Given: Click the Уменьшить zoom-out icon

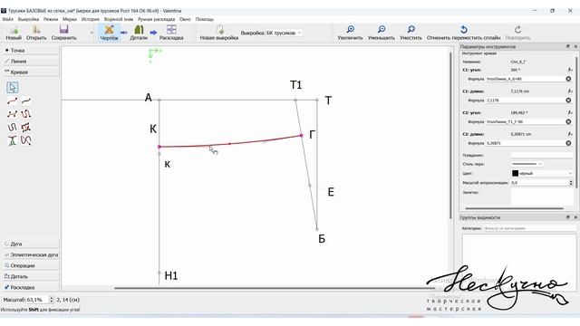Looking at the screenshot, I should point(381,29).
